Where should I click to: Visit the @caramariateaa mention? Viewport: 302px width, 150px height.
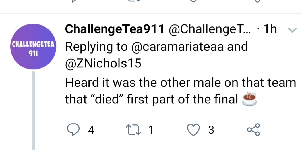(177, 47)
